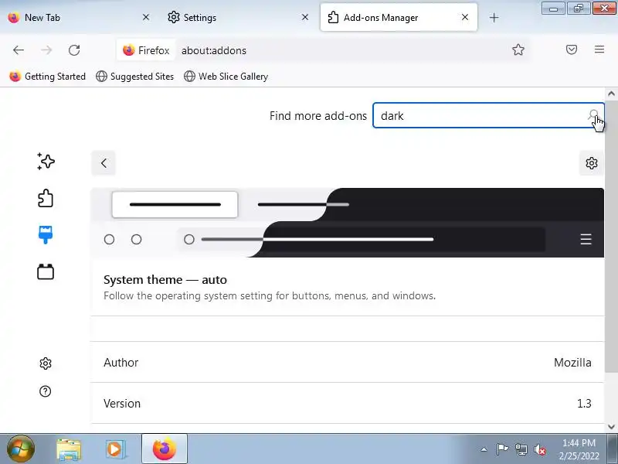The width and height of the screenshot is (618, 464).
Task: Select the Themes paintbrush category
Action: tap(46, 235)
